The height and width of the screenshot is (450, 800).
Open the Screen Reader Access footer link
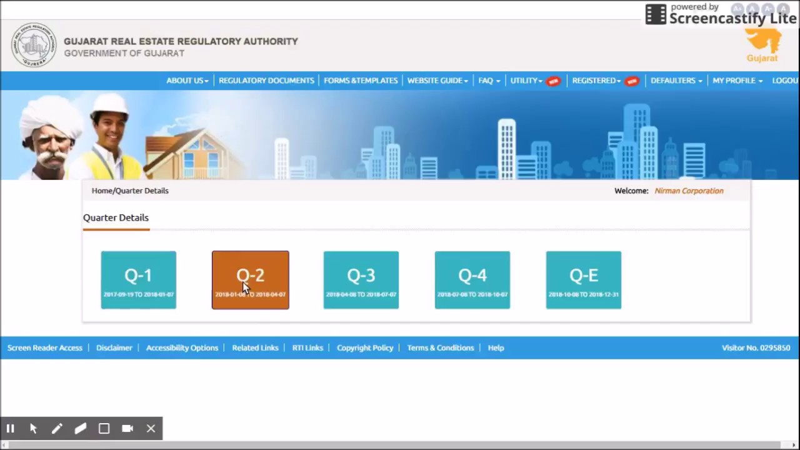coord(45,347)
